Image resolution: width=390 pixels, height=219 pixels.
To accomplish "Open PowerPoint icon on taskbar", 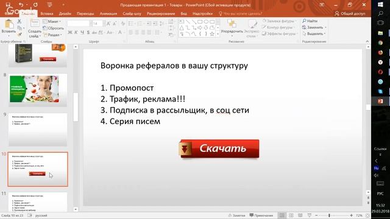I will (x=380, y=101).
